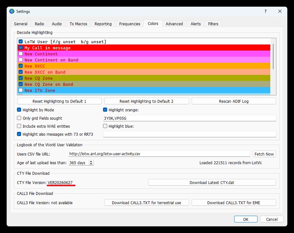Image resolution: width=294 pixels, height=233 pixels.
Task: Select the red My Call in message row
Action: coord(144,48)
